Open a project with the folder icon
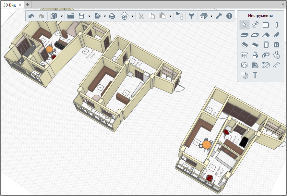287x196 pixels. tap(71, 16)
